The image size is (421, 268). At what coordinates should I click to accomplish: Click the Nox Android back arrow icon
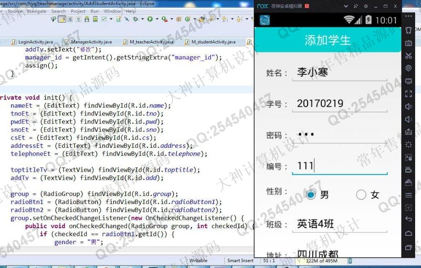(x=408, y=219)
